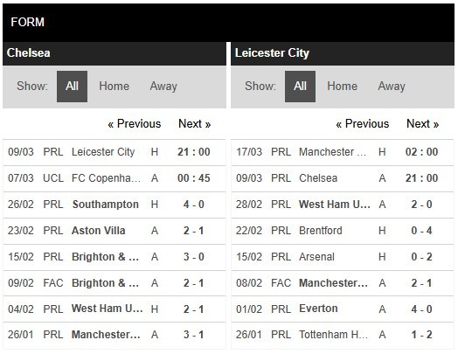Show Leicester City Away matches only
Viewport: 458px width, 361px height.
coord(392,87)
